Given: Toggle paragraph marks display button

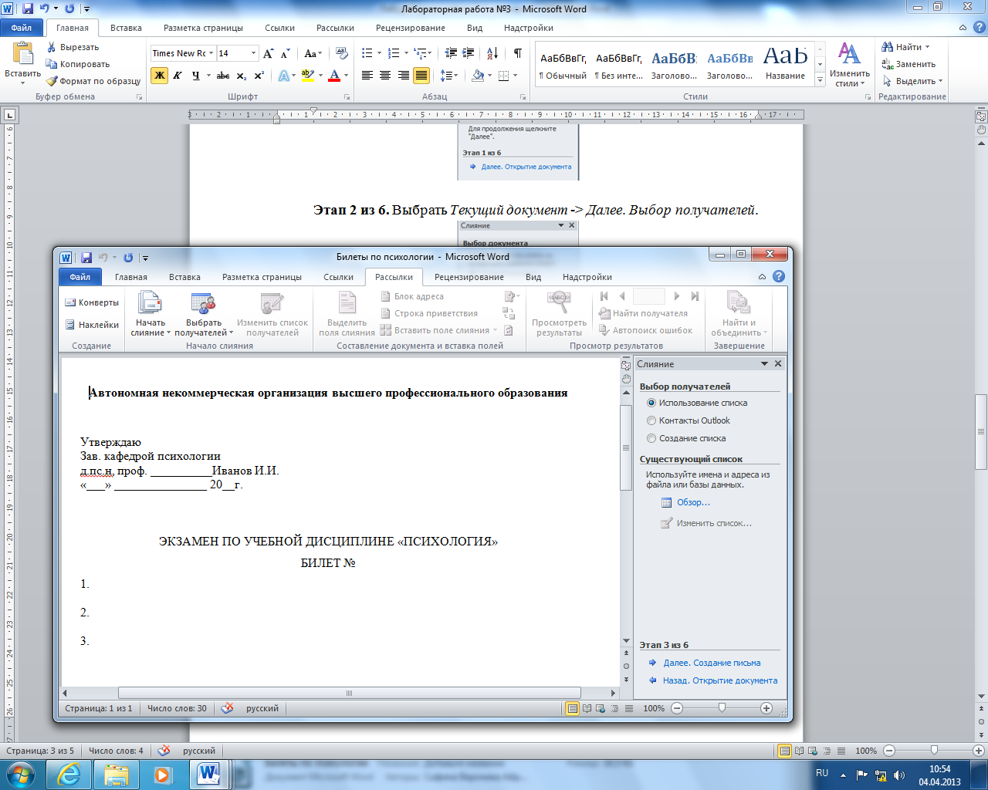Looking at the screenshot, I should click(517, 53).
